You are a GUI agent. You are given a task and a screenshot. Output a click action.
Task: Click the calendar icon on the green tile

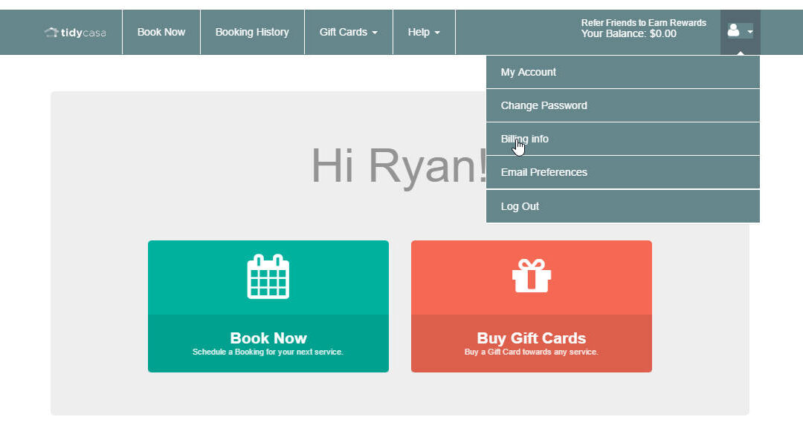268,277
